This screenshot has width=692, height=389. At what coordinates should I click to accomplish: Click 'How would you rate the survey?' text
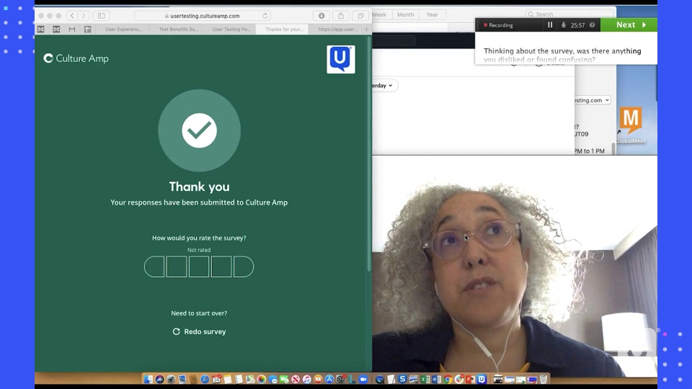point(199,238)
